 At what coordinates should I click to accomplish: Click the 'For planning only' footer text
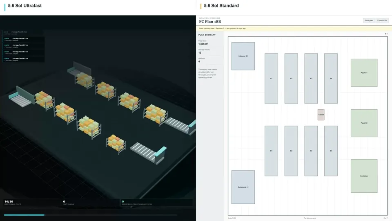click(310, 218)
